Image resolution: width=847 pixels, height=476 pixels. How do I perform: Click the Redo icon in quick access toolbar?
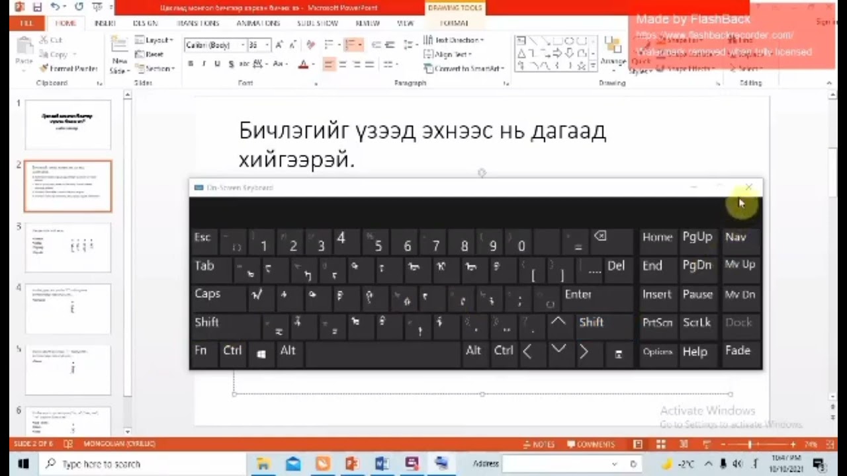(x=79, y=7)
